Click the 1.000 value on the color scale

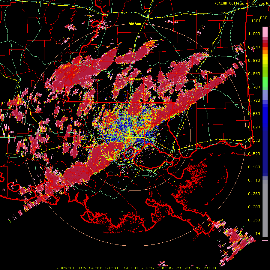pos(254,34)
